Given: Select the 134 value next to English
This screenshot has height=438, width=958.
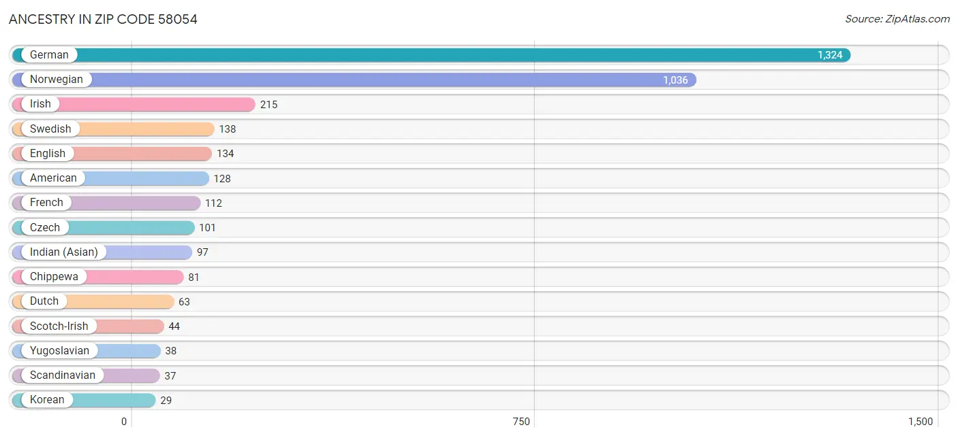Looking at the screenshot, I should tap(226, 154).
